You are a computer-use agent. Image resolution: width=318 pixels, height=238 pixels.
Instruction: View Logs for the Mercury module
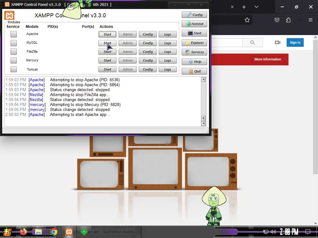pos(167,60)
